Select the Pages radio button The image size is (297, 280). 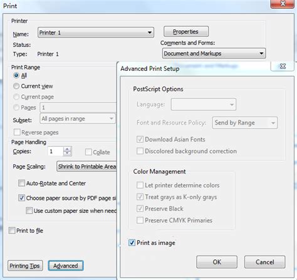pos(16,108)
